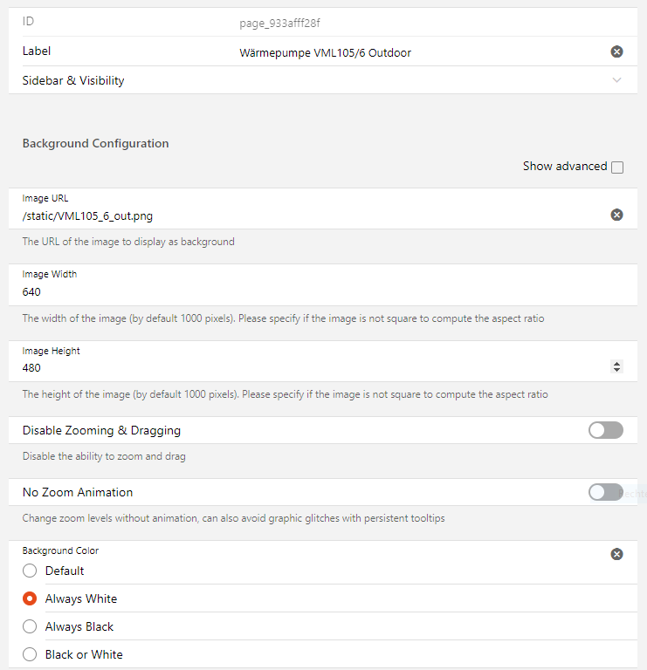
Task: Click the Label text input field
Action: [x=419, y=53]
